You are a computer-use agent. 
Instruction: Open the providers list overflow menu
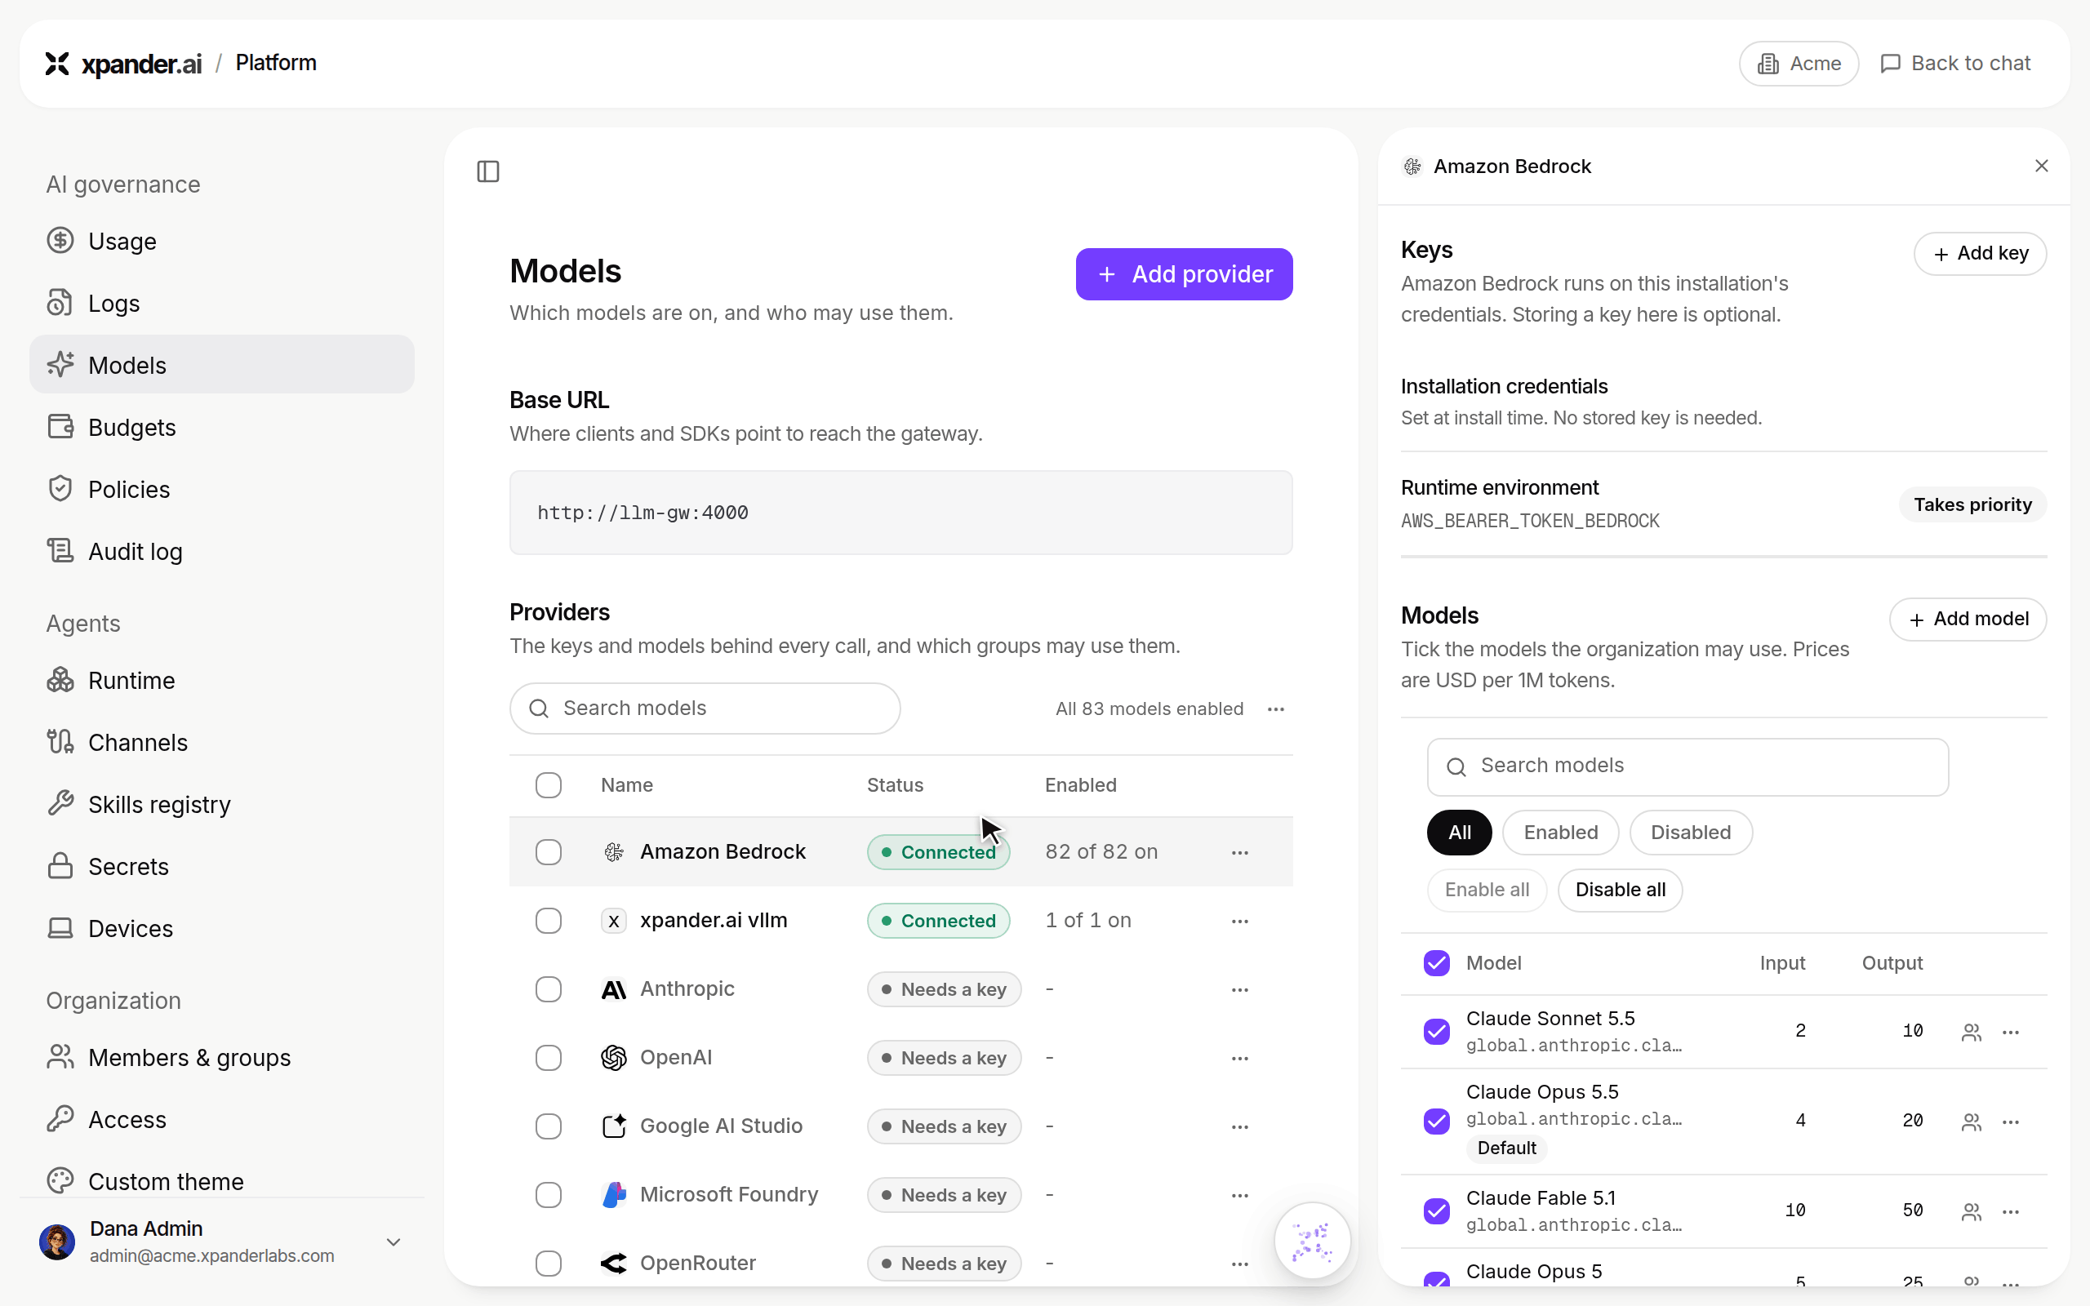[1275, 709]
